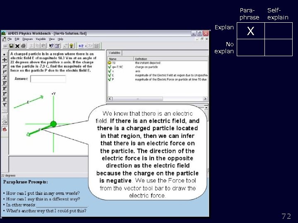Click the Definition column header
Image resolution: width=298 pixels, height=223 pixels.
coord(171,59)
